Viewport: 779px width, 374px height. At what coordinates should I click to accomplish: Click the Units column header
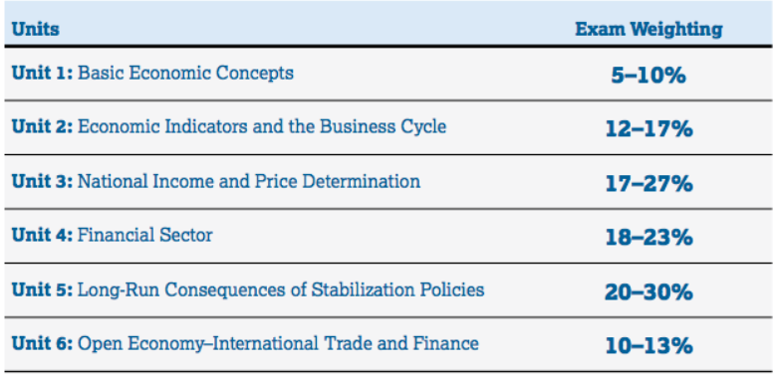click(35, 29)
